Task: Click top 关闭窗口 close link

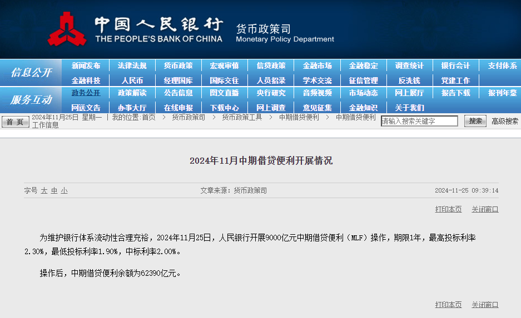Action: (x=485, y=209)
